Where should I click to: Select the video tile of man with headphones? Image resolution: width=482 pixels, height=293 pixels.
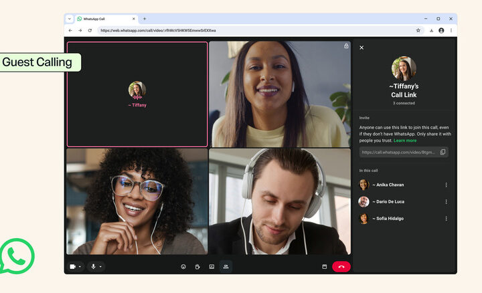280,201
